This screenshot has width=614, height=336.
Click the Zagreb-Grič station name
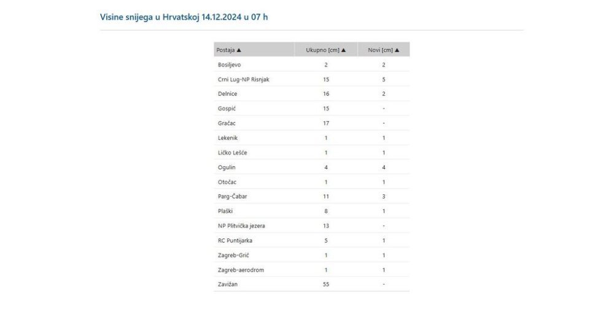click(233, 256)
